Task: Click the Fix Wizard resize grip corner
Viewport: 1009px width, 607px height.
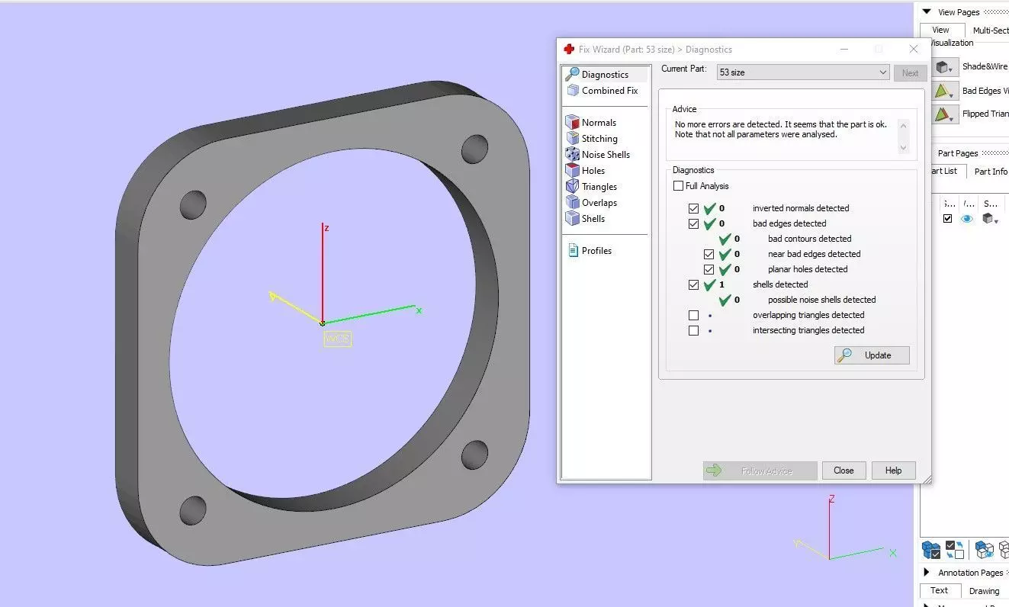Action: pos(927,480)
